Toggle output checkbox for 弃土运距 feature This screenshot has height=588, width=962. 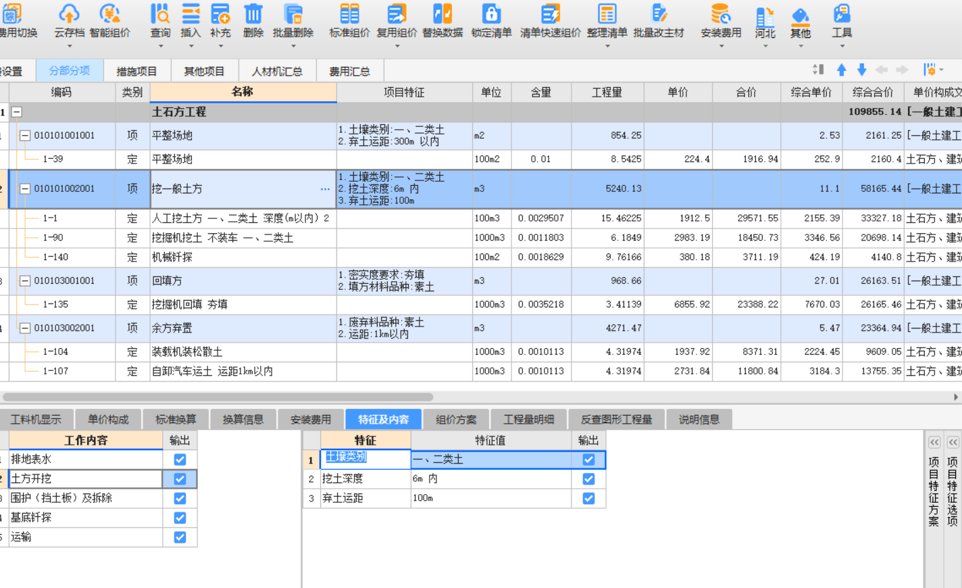coord(588,498)
